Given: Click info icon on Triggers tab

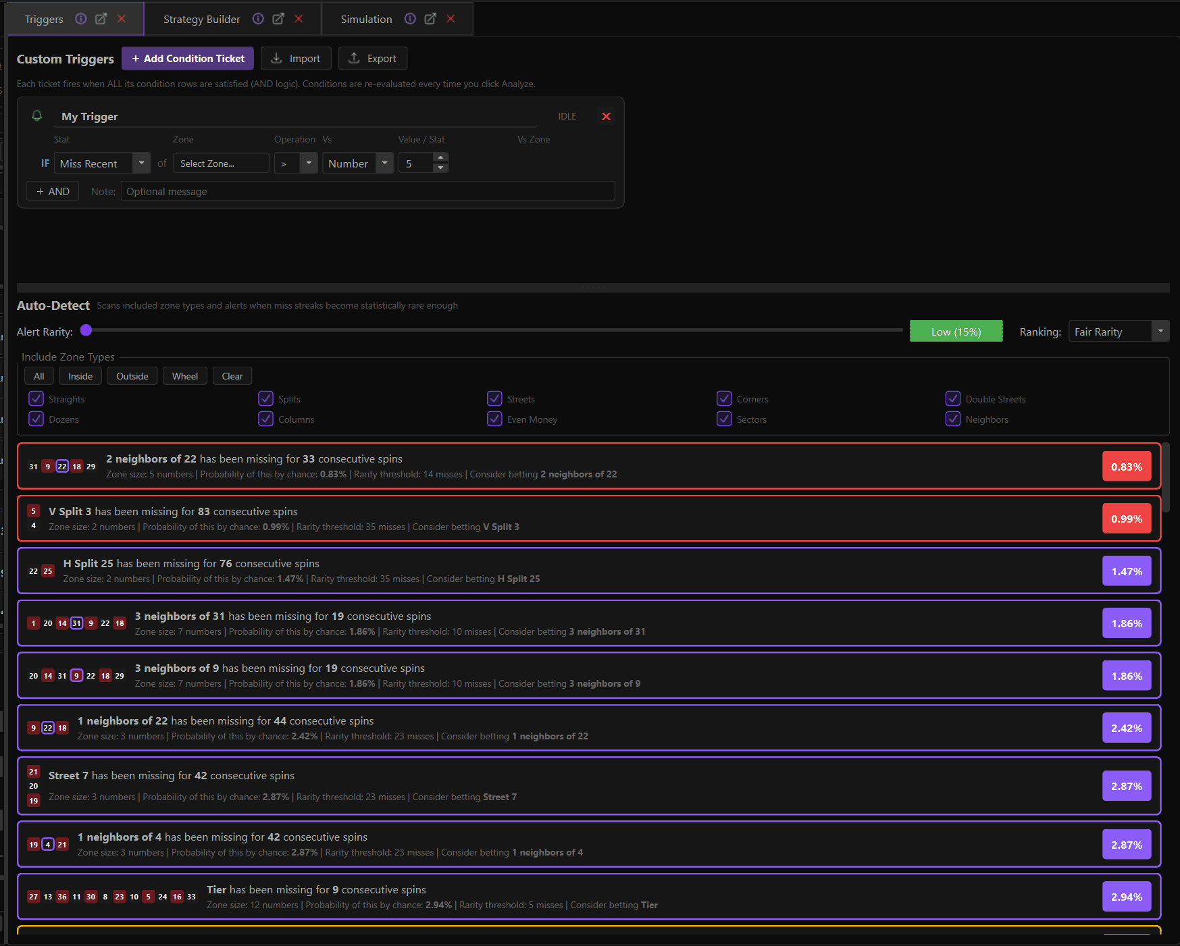Looking at the screenshot, I should pos(81,19).
